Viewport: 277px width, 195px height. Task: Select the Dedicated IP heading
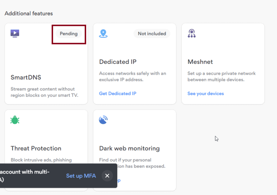pos(118,62)
